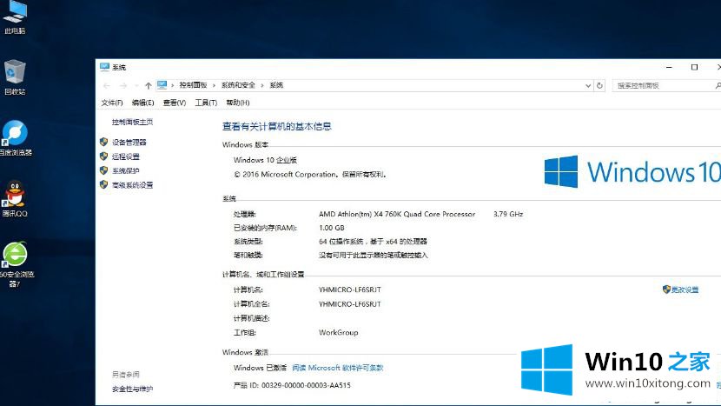Click the 查看有关计算机的基本信息 heading
The width and height of the screenshot is (721, 406).
[x=277, y=127]
